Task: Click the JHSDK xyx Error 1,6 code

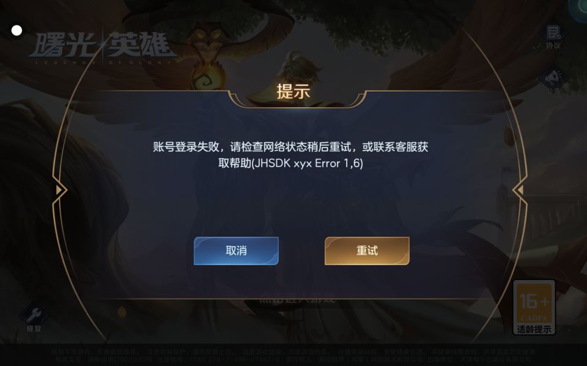Action: (308, 163)
